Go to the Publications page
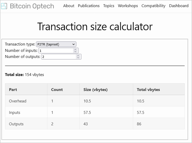Screen dimensions: 192x143 click(x=89, y=6)
